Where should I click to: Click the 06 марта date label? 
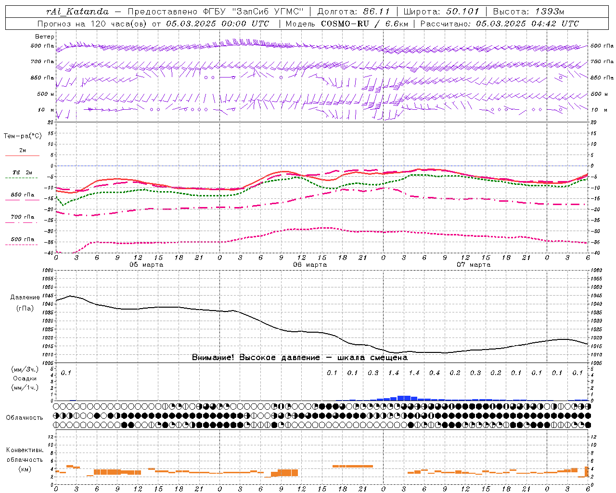click(310, 265)
